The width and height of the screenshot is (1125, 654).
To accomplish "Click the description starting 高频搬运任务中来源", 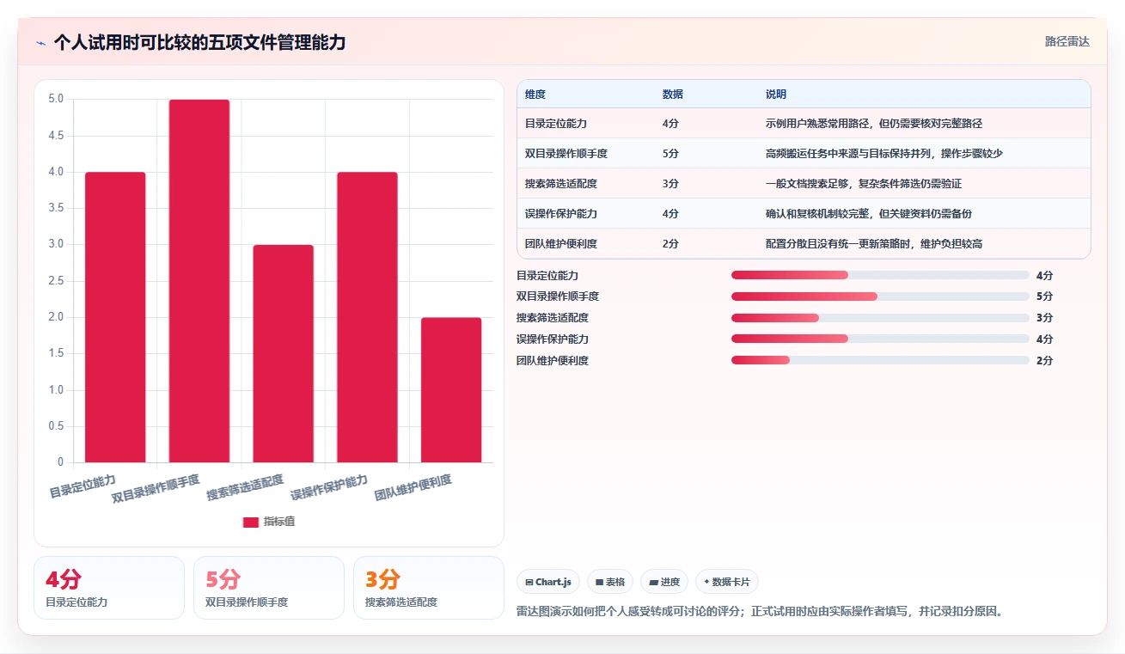I will pyautogui.click(x=884, y=153).
